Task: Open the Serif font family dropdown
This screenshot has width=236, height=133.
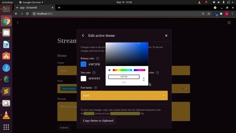Action: coord(124,95)
